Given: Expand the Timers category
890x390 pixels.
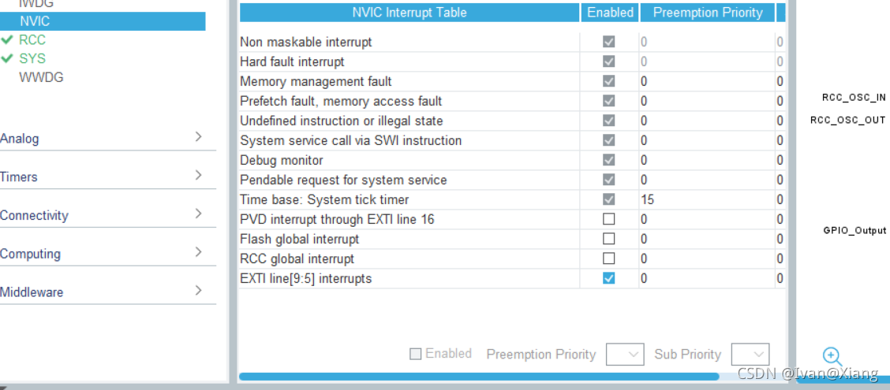Looking at the screenshot, I should pos(108,176).
